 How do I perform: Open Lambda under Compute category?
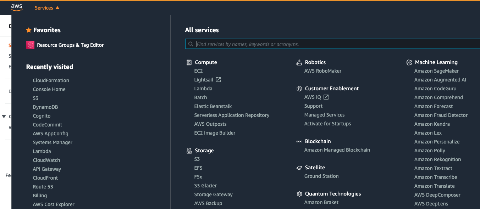203,89
